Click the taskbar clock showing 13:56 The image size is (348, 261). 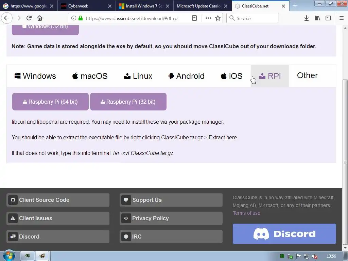click(x=331, y=256)
